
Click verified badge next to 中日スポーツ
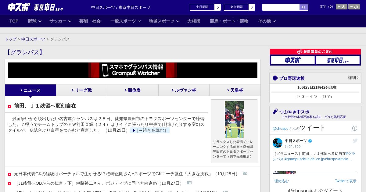click(x=310, y=141)
